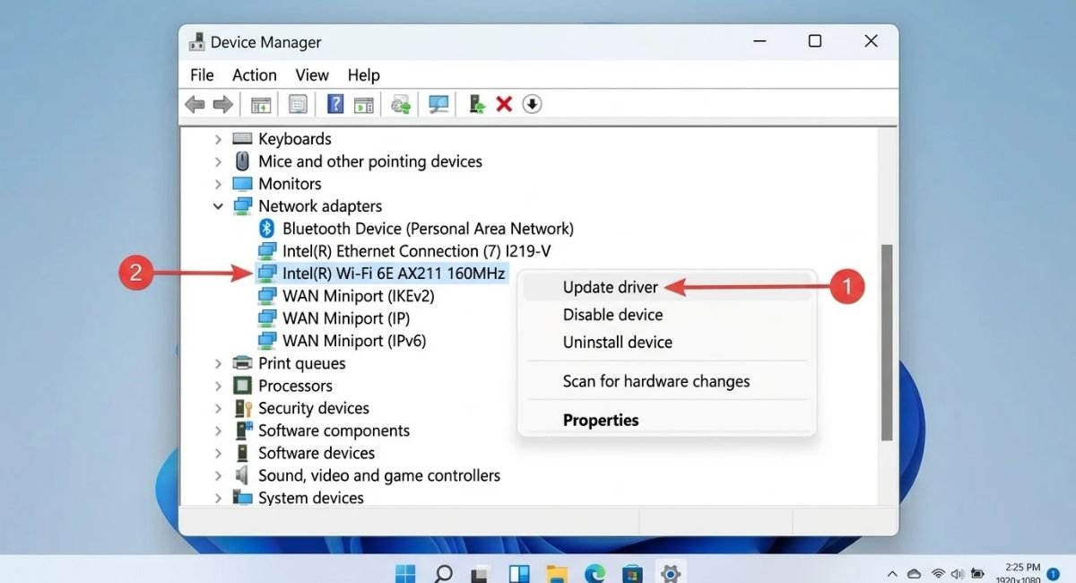Select WAN Miniport (IKEv2)
The image size is (1076, 583).
[358, 296]
